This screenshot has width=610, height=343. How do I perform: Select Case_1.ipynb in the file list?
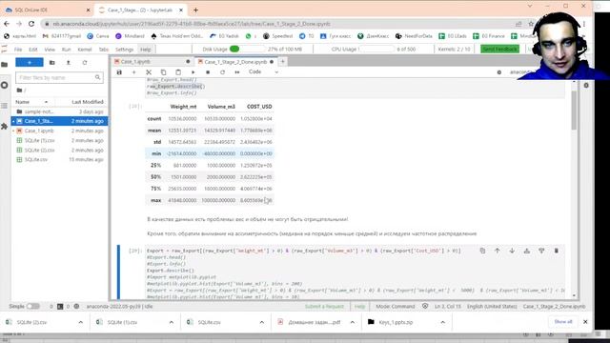pyautogui.click(x=59, y=131)
